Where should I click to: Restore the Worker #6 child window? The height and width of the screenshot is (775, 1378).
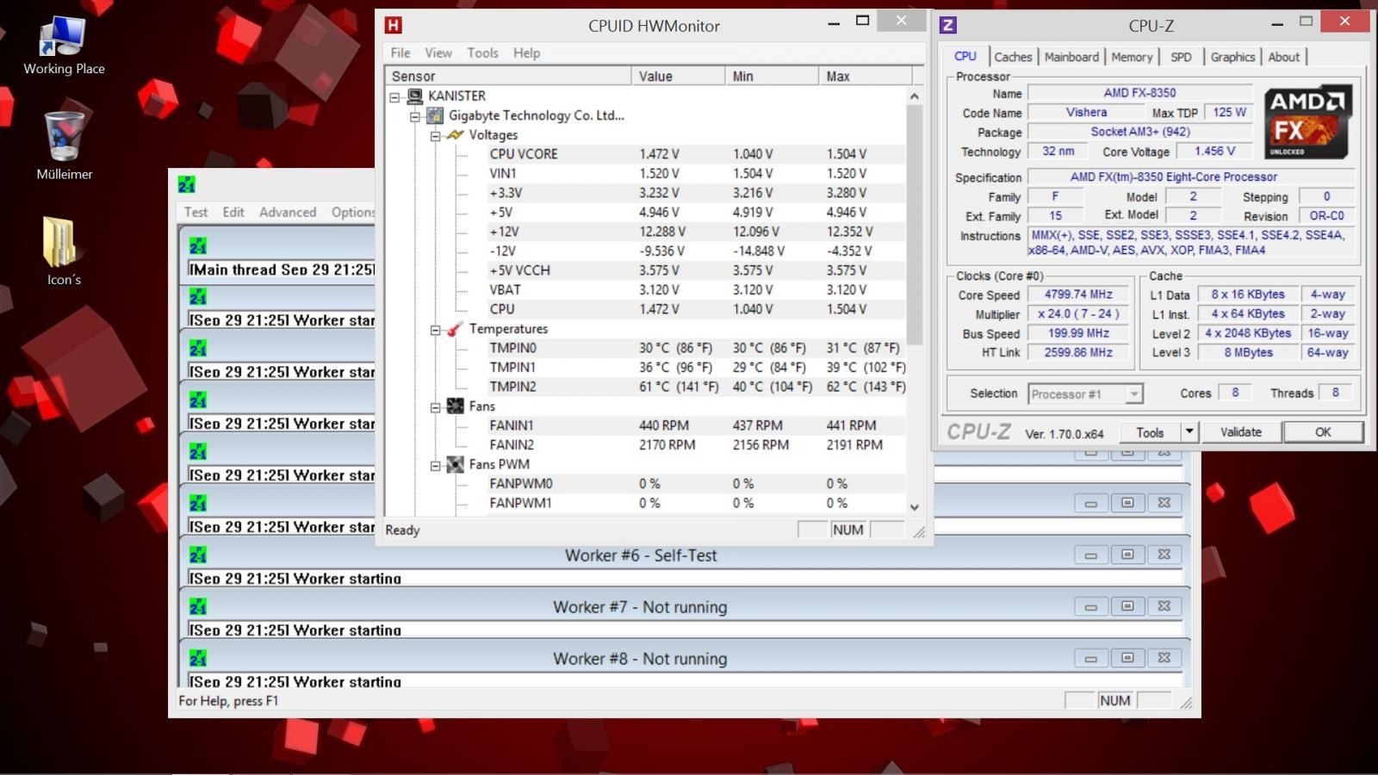point(1127,555)
